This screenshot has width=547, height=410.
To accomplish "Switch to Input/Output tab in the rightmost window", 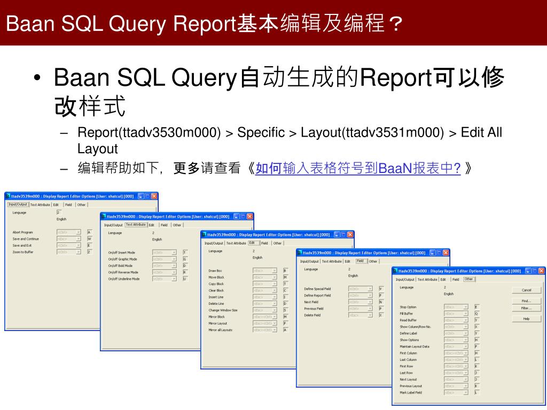I will click(x=405, y=279).
